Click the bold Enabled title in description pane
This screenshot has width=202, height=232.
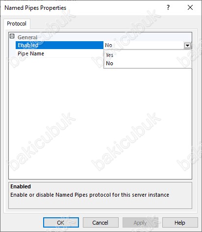coord(21,186)
